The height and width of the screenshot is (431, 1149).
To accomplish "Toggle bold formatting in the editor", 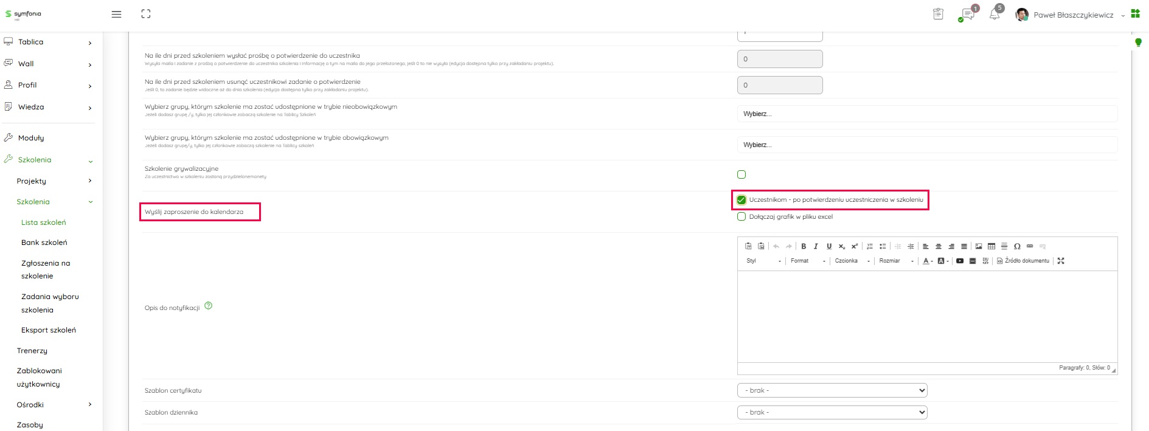I will (804, 246).
